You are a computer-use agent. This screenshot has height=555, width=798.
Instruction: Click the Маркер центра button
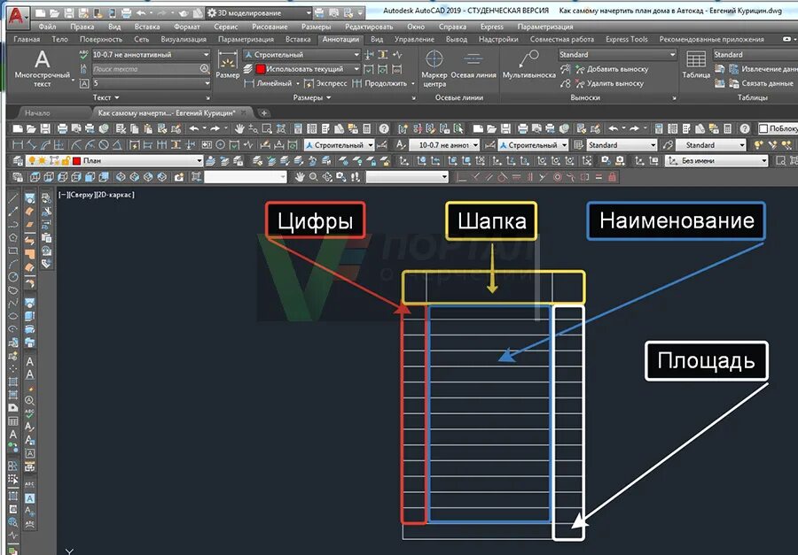[x=434, y=69]
